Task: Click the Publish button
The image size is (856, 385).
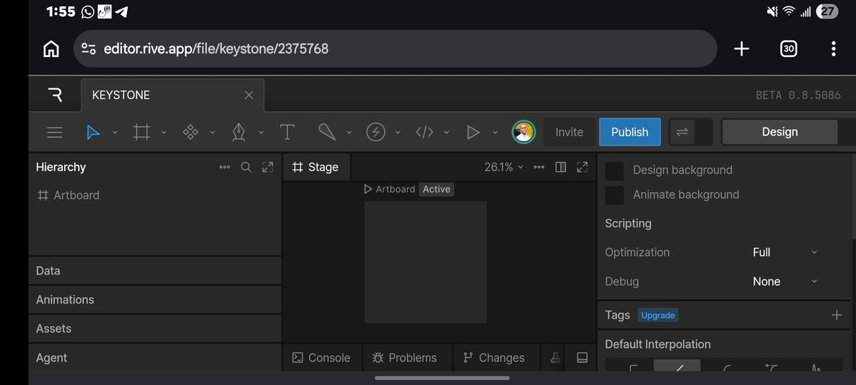Action: pyautogui.click(x=630, y=132)
